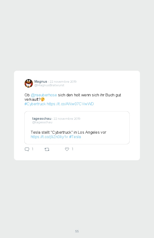Image resolution: width=154 pixels, height=238 pixels.
Task: Click the tagesschau display name
Action: (x=41, y=119)
